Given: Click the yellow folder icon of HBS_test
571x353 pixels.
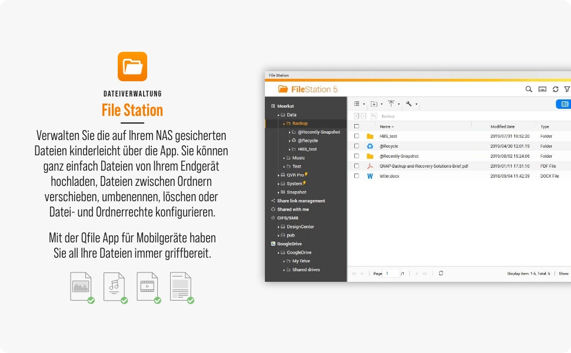Looking at the screenshot, I should click(x=370, y=136).
